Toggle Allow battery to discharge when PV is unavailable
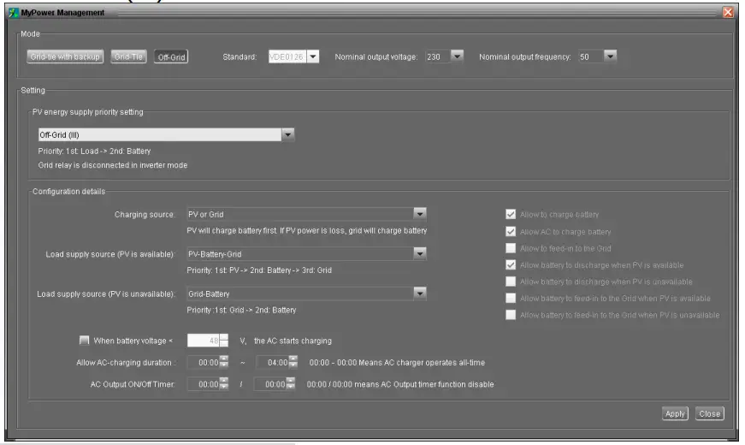The image size is (745, 445). click(x=511, y=282)
